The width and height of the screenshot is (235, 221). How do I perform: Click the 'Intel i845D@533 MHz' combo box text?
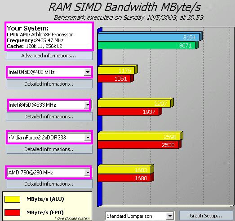pos(32,105)
